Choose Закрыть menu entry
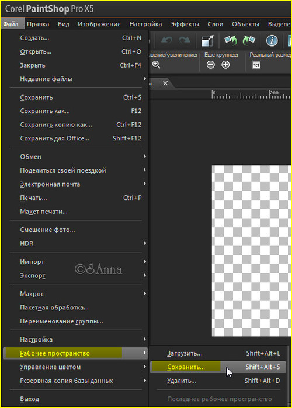 coord(75,65)
